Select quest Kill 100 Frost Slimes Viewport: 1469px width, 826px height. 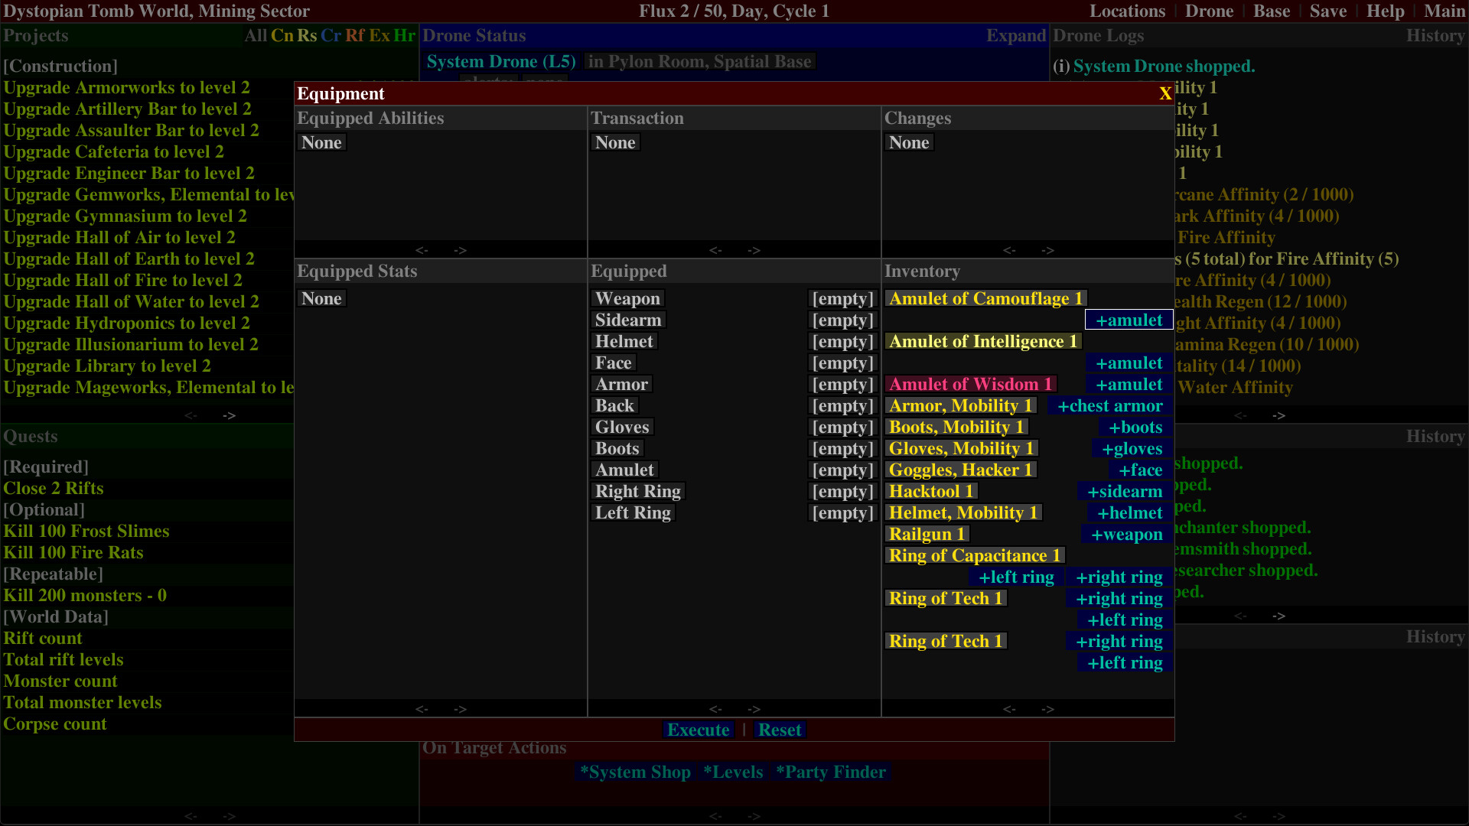[86, 531]
